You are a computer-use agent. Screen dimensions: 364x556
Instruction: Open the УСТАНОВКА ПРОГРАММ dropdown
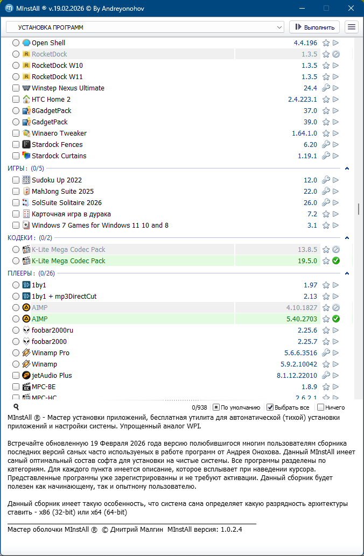[144, 27]
